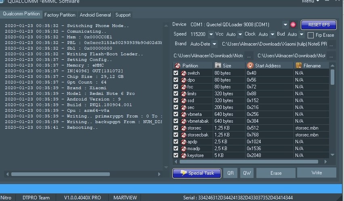This screenshot has width=344, height=201.
Task: Click the msadp partition icon
Action: (x=184, y=149)
